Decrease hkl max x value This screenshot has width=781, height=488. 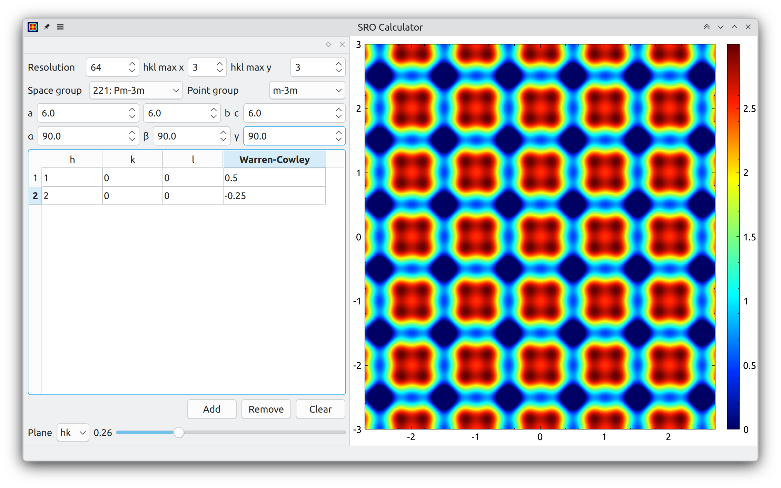point(220,71)
